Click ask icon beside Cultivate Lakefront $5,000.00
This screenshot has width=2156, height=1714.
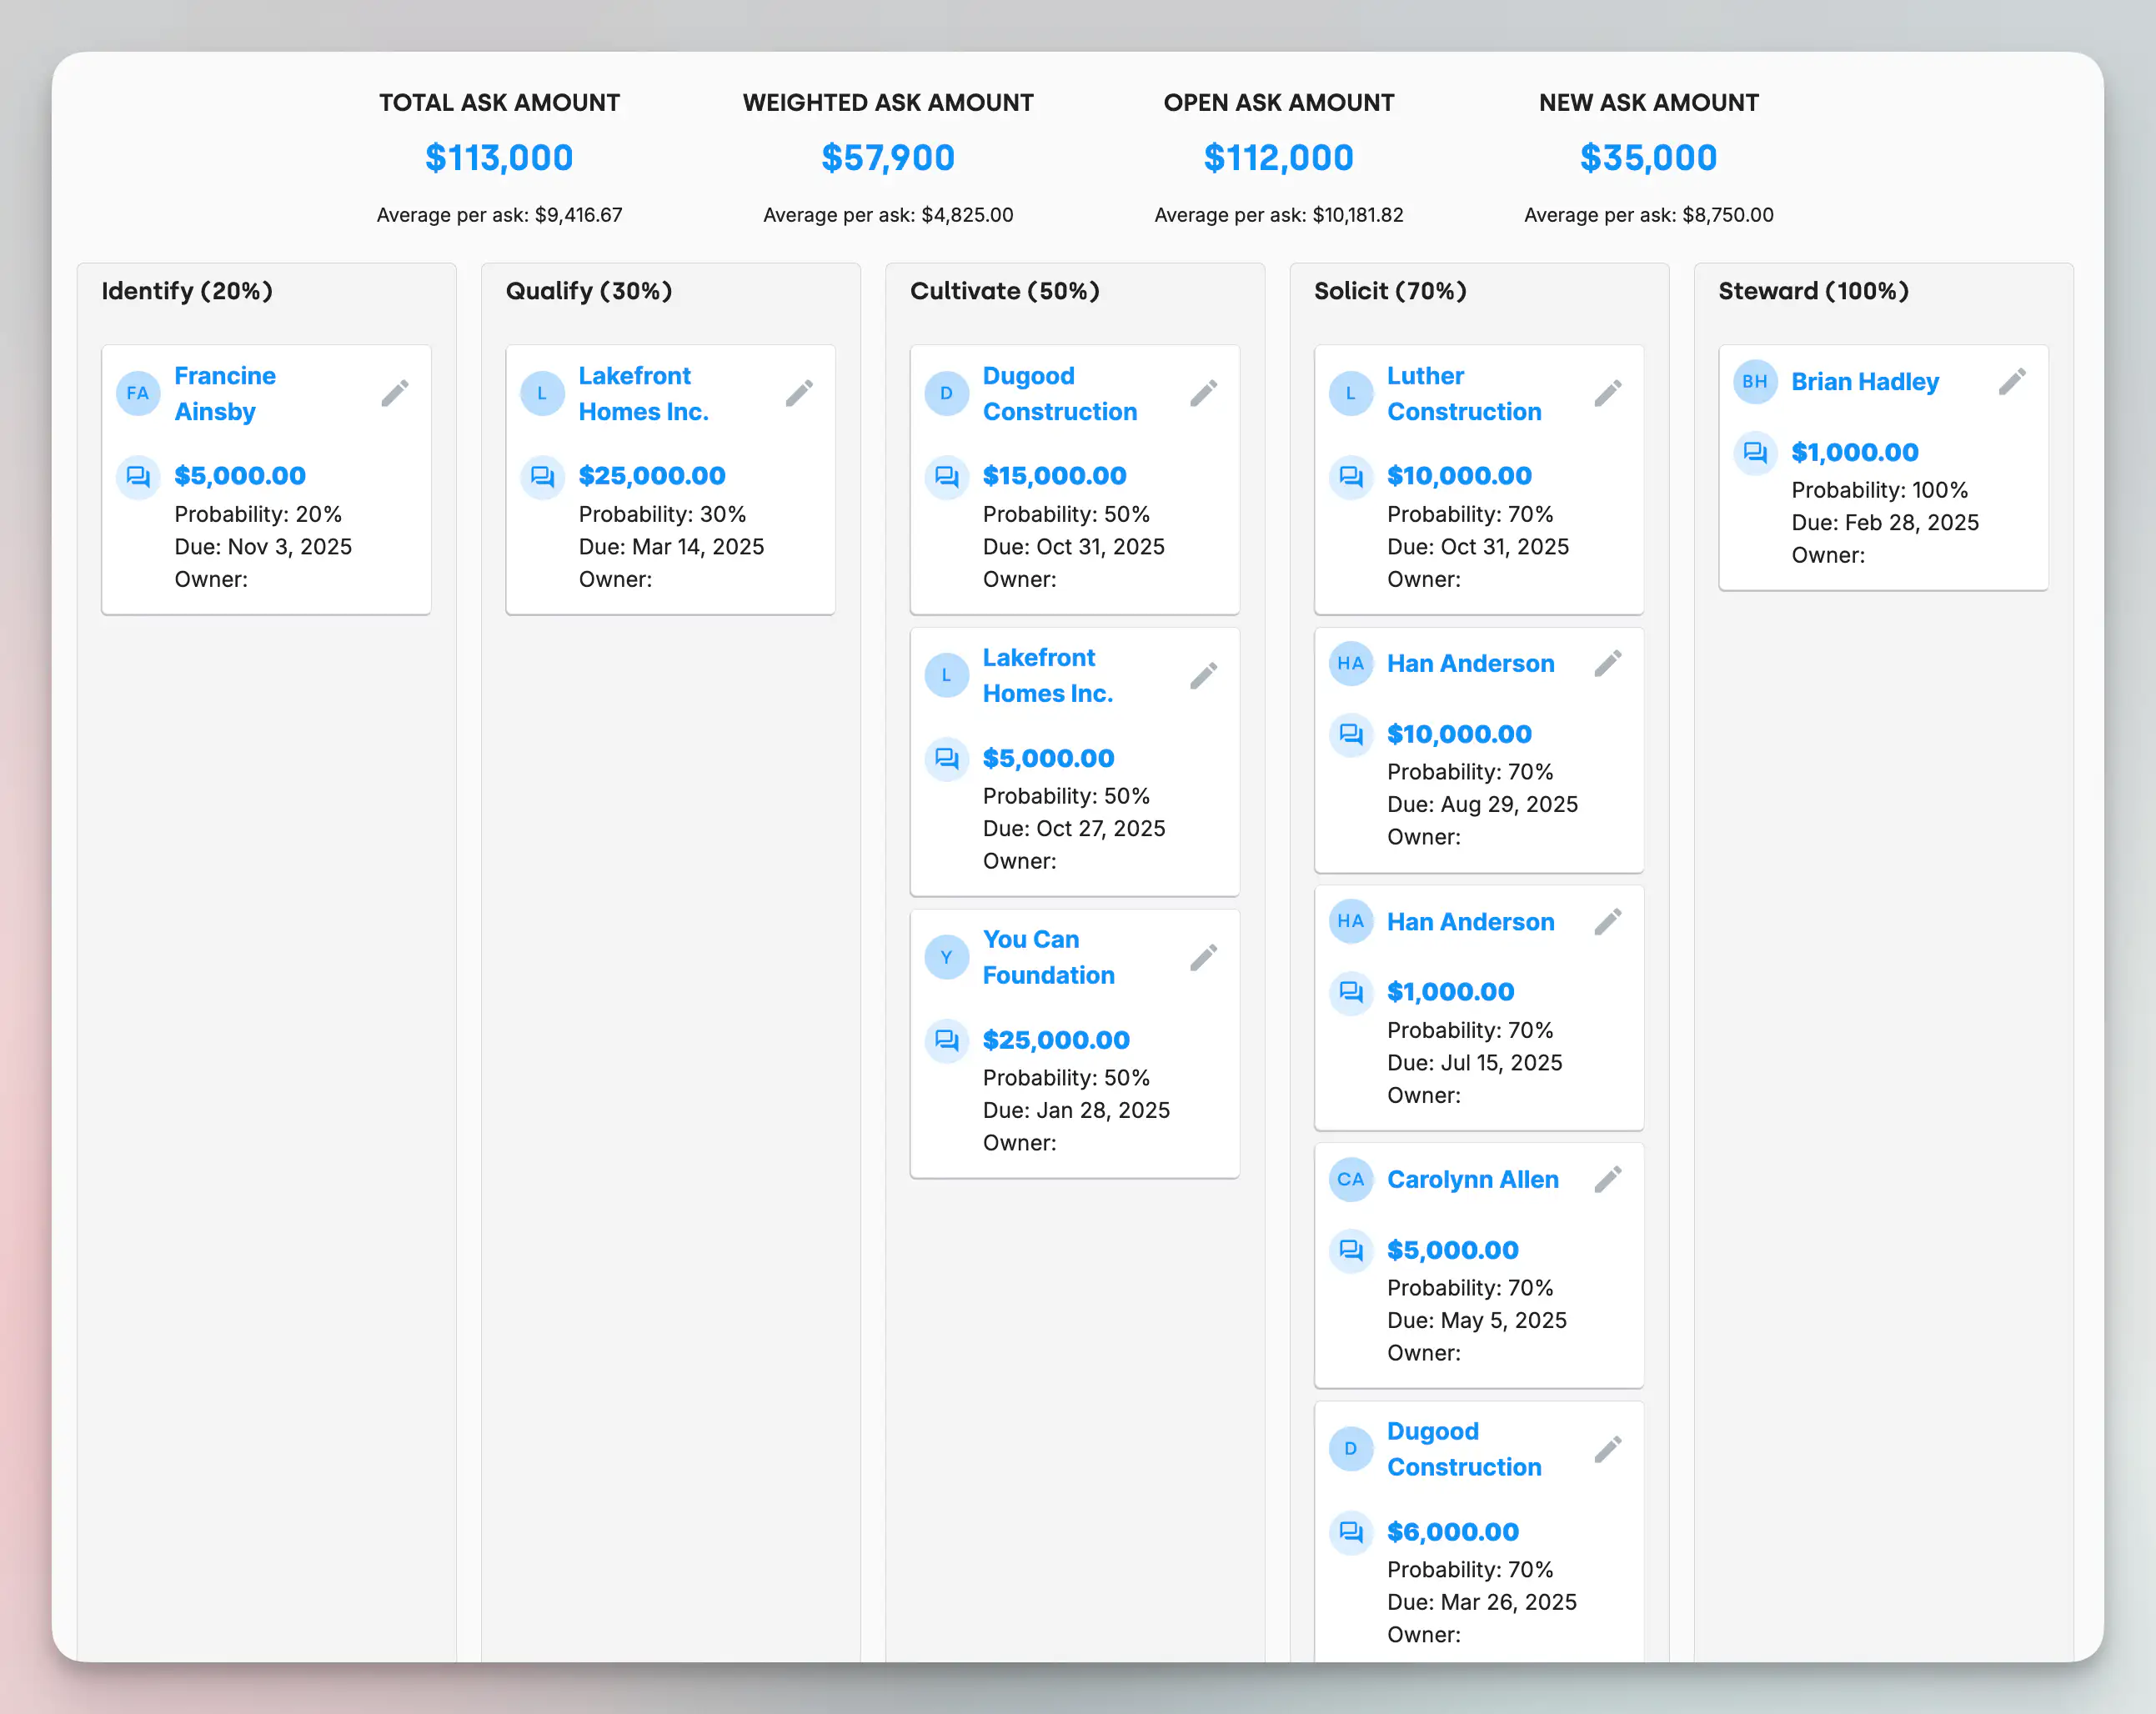(946, 758)
